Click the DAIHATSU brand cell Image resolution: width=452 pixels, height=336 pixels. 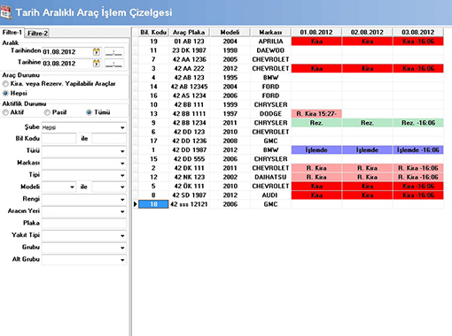[x=270, y=177]
